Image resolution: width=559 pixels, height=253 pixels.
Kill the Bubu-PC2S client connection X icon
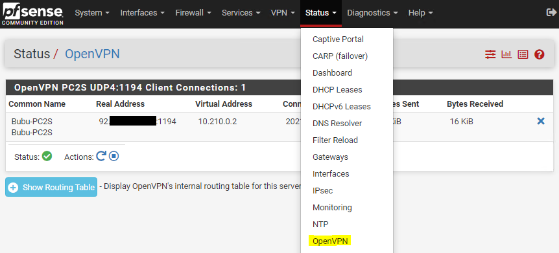(x=541, y=122)
